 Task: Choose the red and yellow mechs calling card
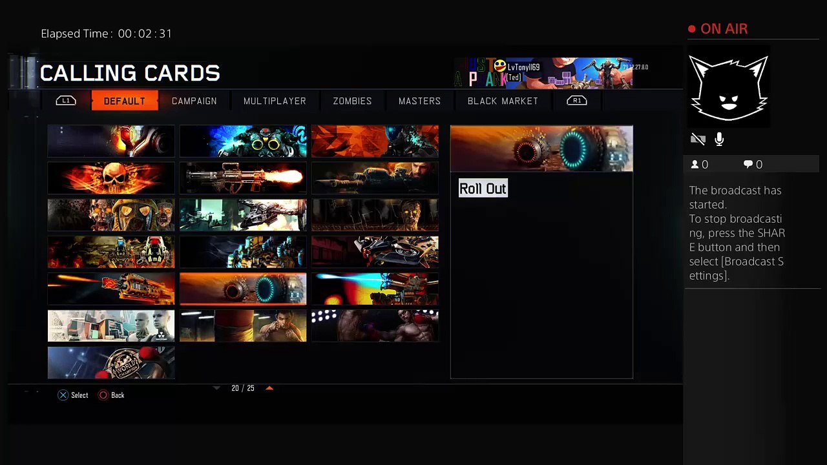click(111, 252)
